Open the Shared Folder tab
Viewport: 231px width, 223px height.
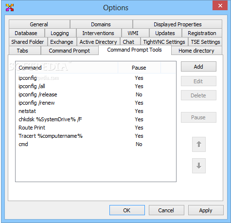(x=28, y=42)
